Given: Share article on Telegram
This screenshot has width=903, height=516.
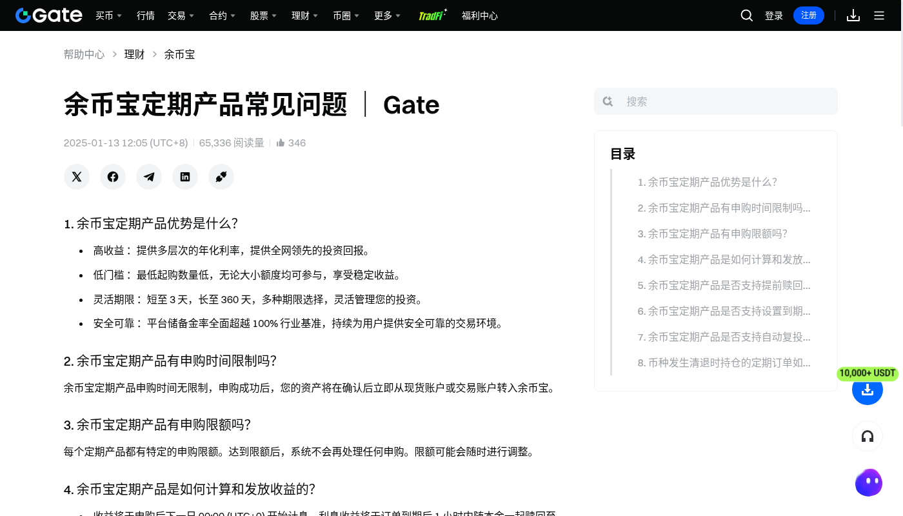Looking at the screenshot, I should click(x=149, y=177).
